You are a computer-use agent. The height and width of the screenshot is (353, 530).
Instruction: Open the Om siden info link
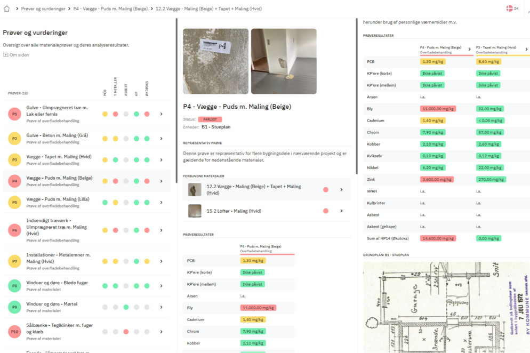click(x=16, y=55)
